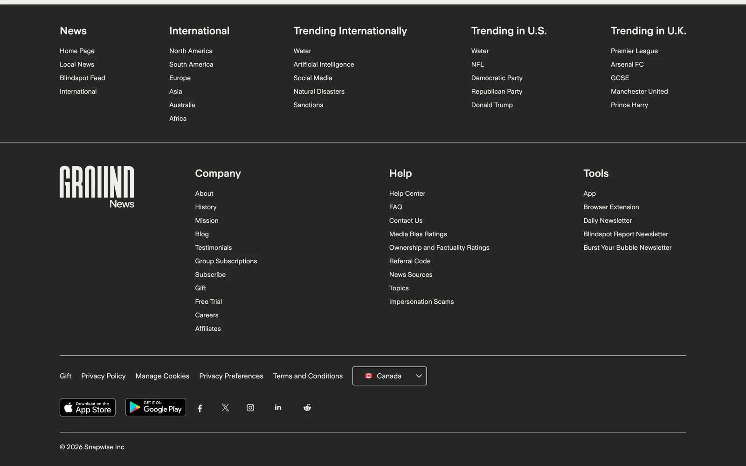
Task: Open Social Media topic
Action: click(x=313, y=78)
